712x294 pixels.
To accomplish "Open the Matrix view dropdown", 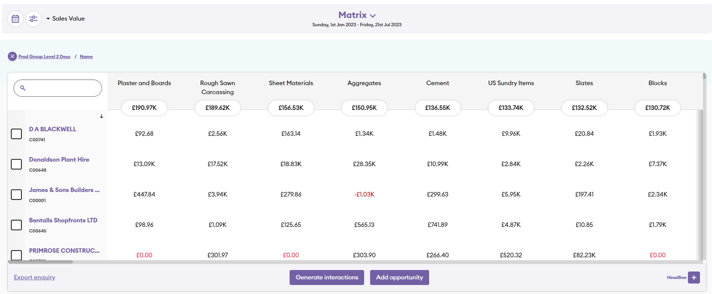I will 357,15.
